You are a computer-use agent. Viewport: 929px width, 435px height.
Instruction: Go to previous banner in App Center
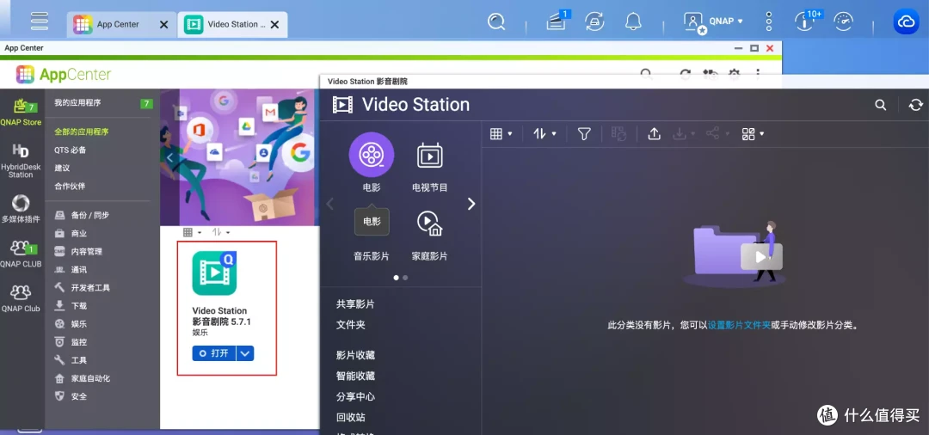pos(170,158)
